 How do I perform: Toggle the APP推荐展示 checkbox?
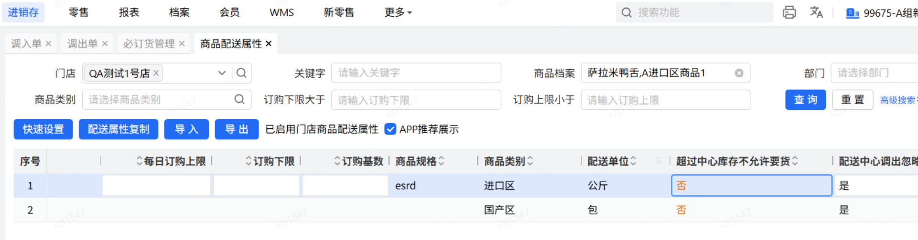coord(390,129)
